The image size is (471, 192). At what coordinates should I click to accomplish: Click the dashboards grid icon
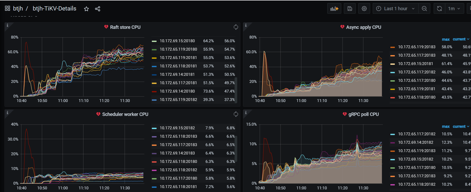click(x=7, y=9)
